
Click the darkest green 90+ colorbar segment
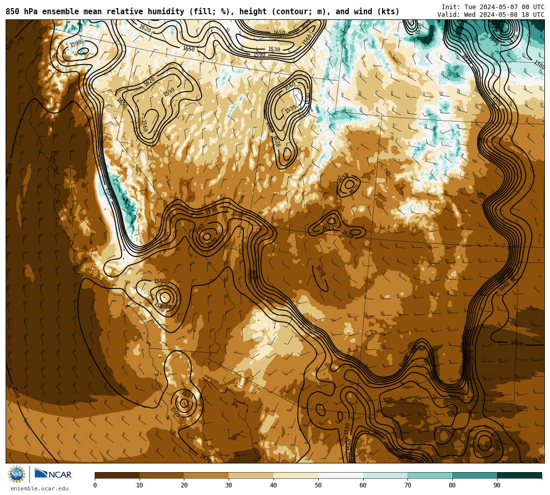pyautogui.click(x=519, y=475)
